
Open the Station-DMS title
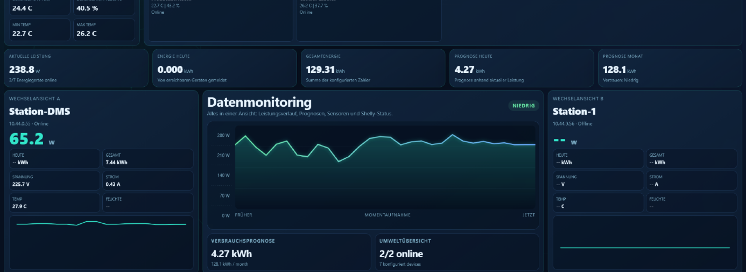click(x=39, y=111)
